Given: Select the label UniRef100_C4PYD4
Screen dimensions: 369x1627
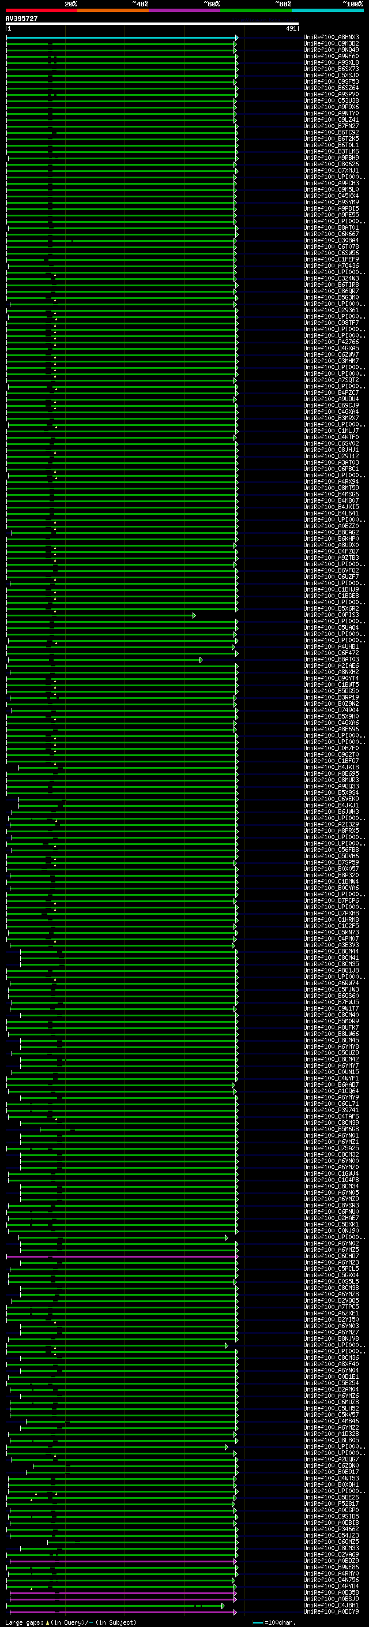Looking at the screenshot, I should click(x=331, y=1587).
